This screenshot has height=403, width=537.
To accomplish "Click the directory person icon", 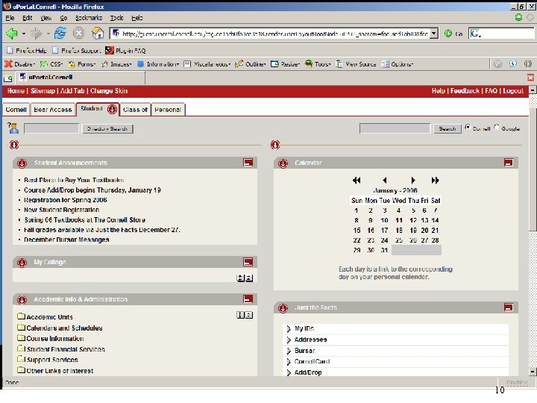I will (x=13, y=128).
